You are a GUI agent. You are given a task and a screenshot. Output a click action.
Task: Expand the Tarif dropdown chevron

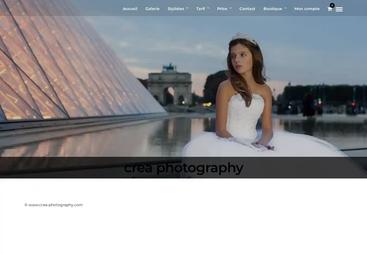click(208, 8)
